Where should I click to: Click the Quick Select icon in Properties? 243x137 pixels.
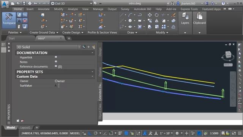click(x=93, y=47)
